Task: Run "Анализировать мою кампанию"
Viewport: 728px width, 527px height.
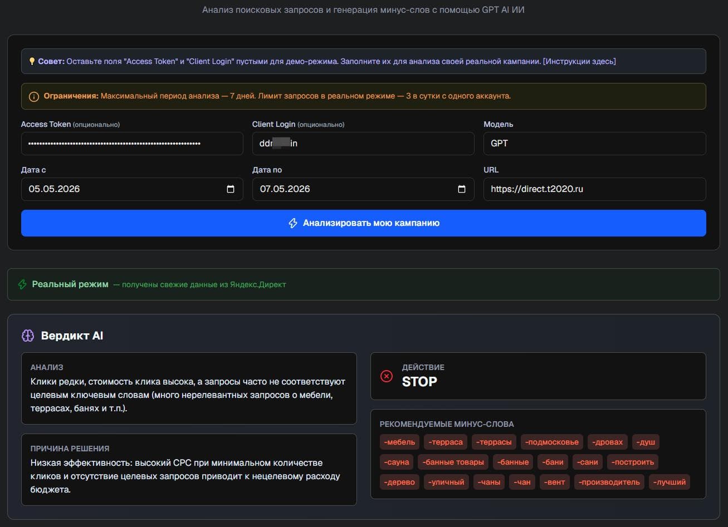Action: click(363, 223)
